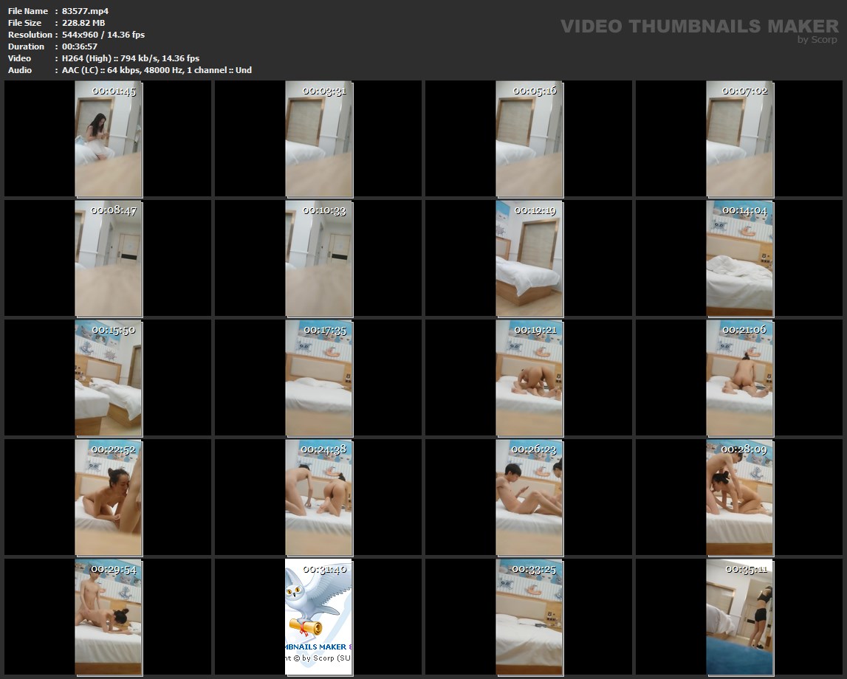Open the frame at 00:05:16
Viewport: 847px width, 679px height.
[x=529, y=139]
